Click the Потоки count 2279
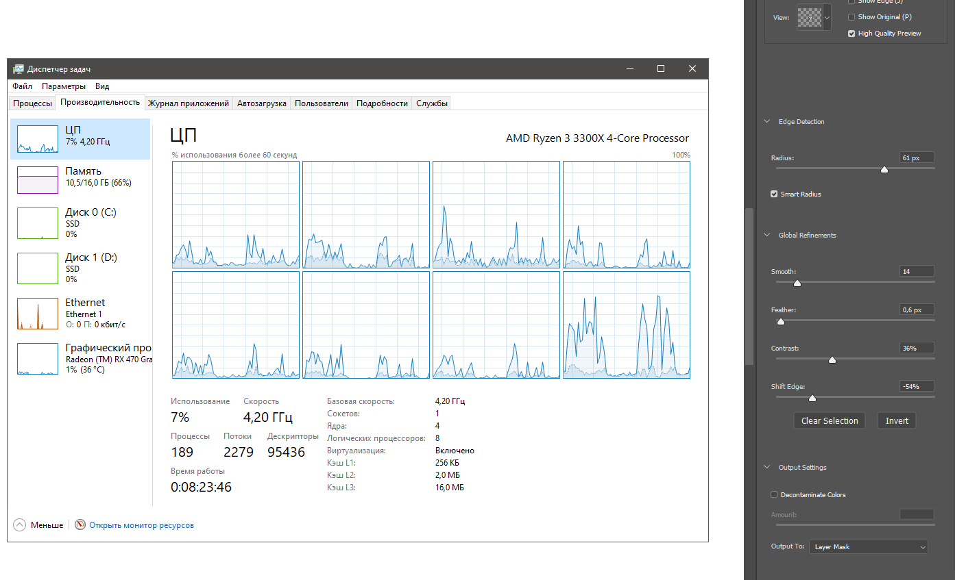Viewport: 955px width, 580px height. 239,452
